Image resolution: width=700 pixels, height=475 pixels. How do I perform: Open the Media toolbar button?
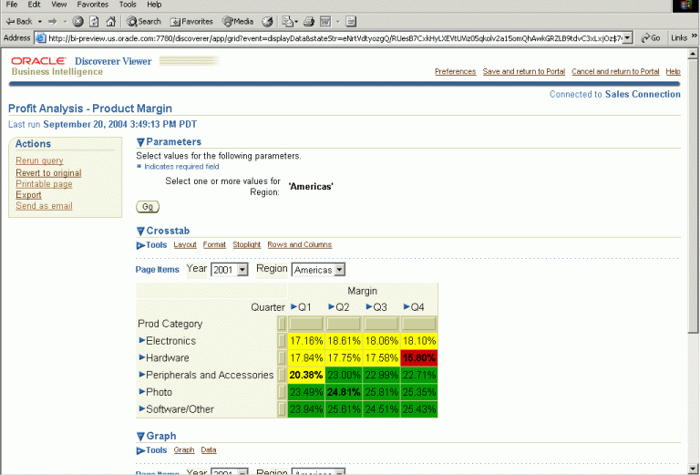click(x=239, y=22)
